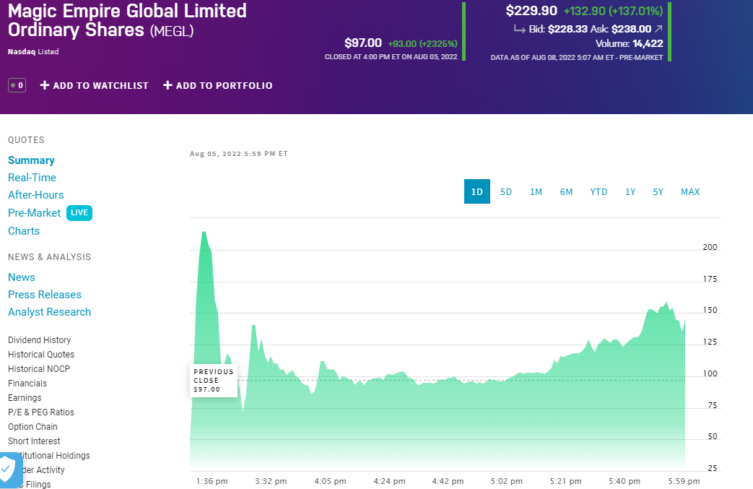
Task: Click the plus icon beside ADD TO WATCHLIST
Action: [x=44, y=85]
